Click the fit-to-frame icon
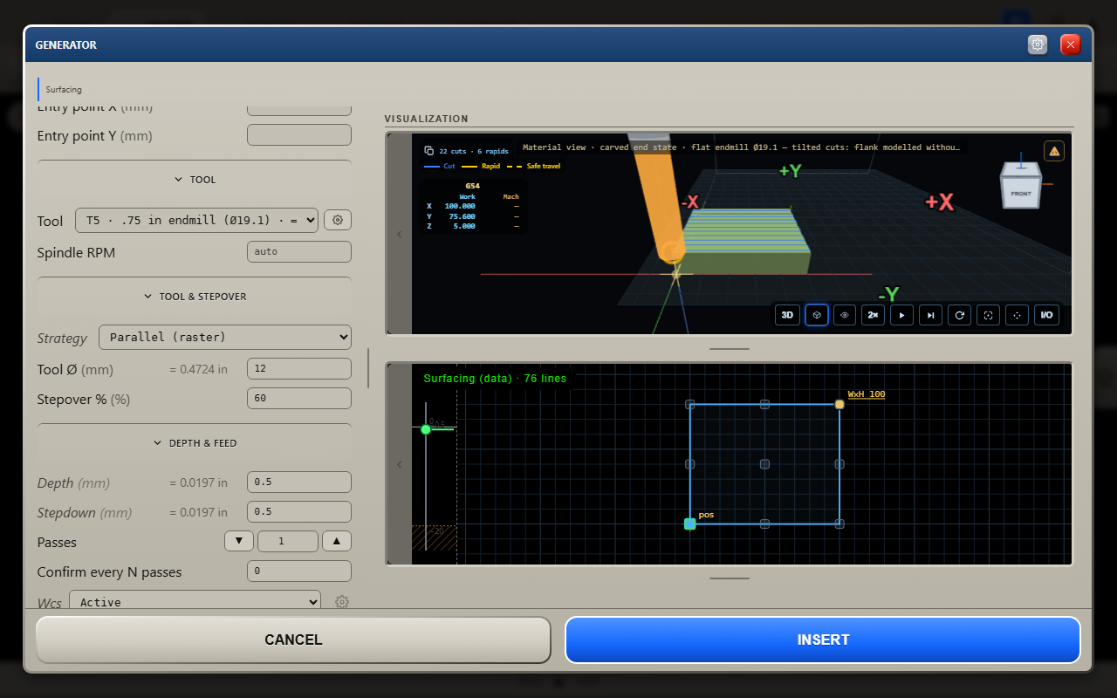Viewport: 1117px width, 698px height. 988,315
